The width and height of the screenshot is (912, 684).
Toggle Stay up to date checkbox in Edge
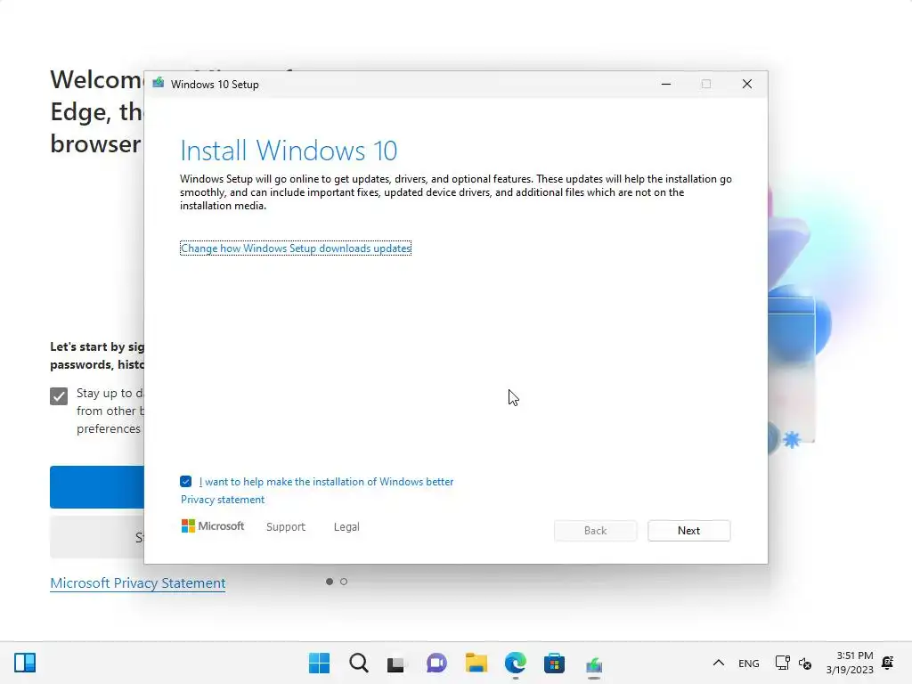point(59,396)
